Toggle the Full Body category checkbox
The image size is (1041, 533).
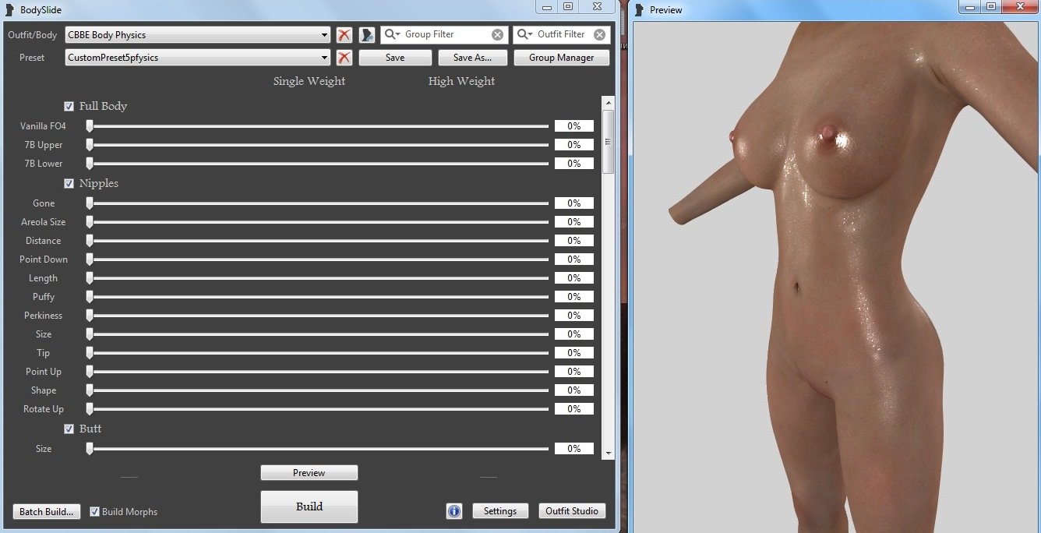[69, 106]
